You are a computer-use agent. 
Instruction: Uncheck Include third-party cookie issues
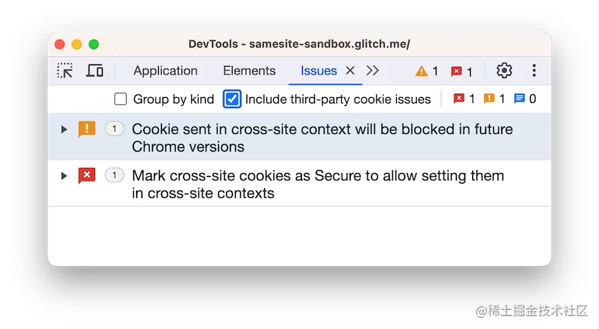coord(232,99)
